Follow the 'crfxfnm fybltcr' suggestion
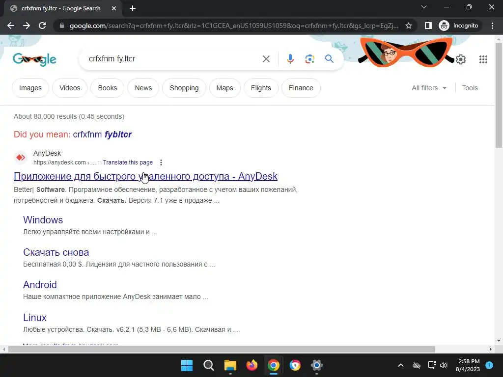503x377 pixels. pos(102,135)
